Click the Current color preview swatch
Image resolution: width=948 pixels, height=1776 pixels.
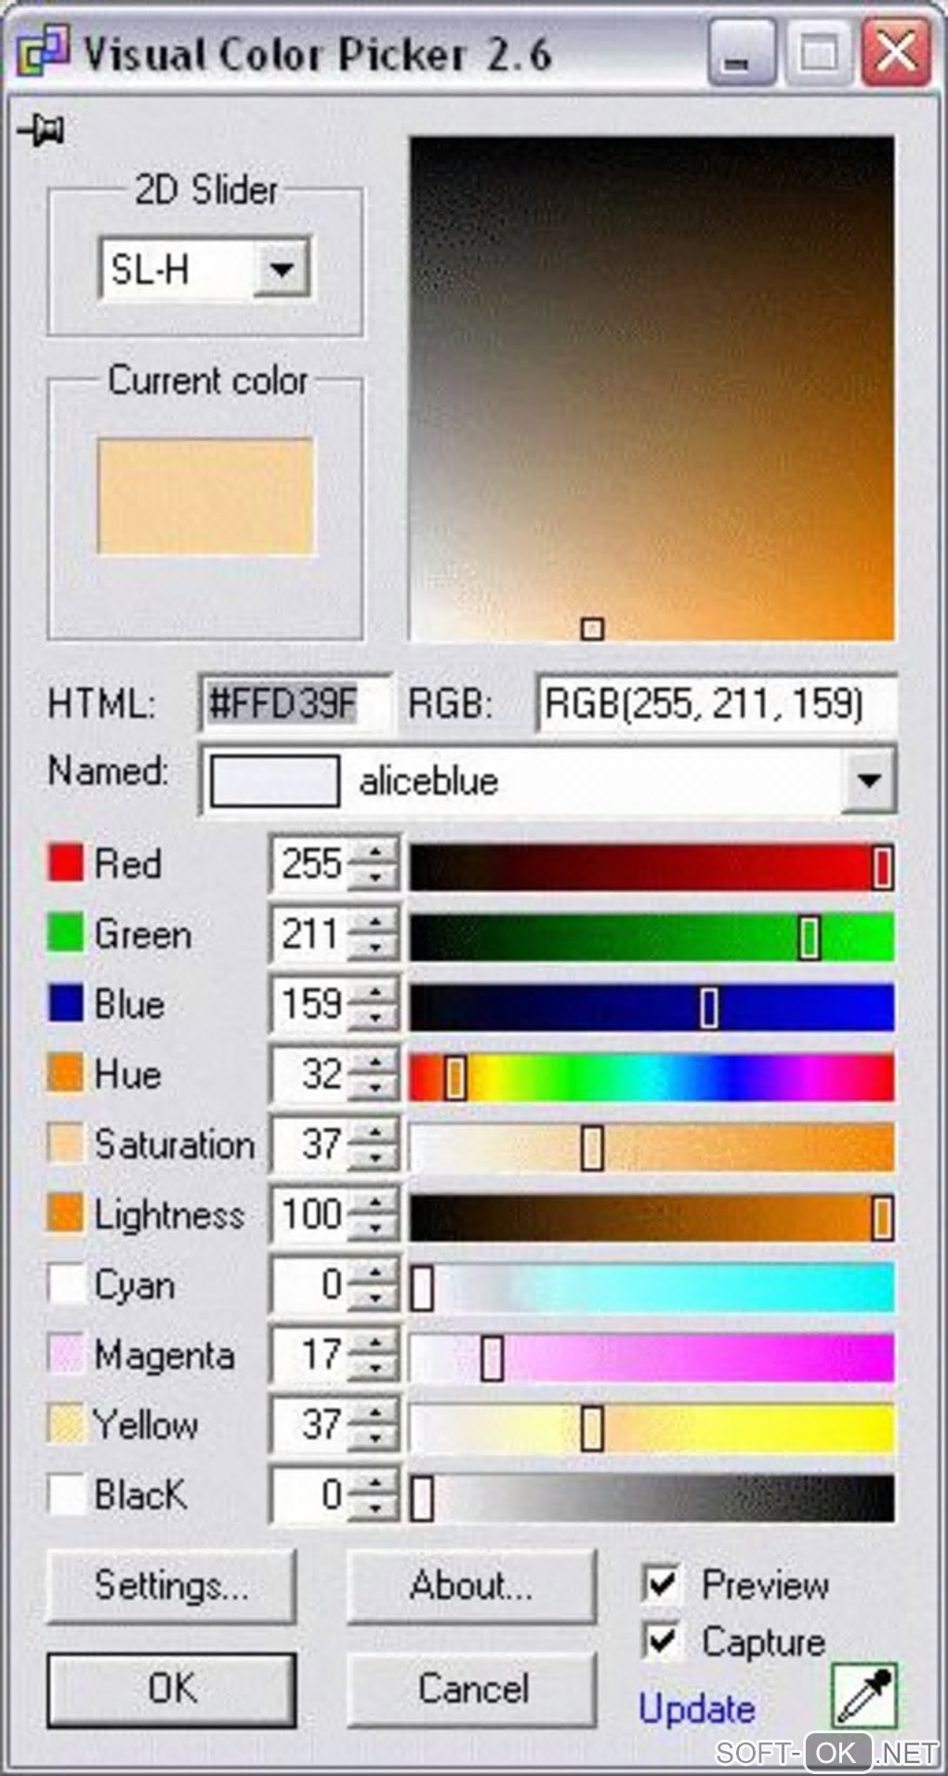click(205, 497)
